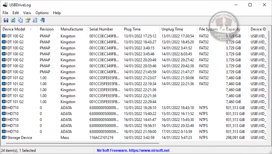272x154 pixels.
Task: Open the File menu
Action: (5, 13)
